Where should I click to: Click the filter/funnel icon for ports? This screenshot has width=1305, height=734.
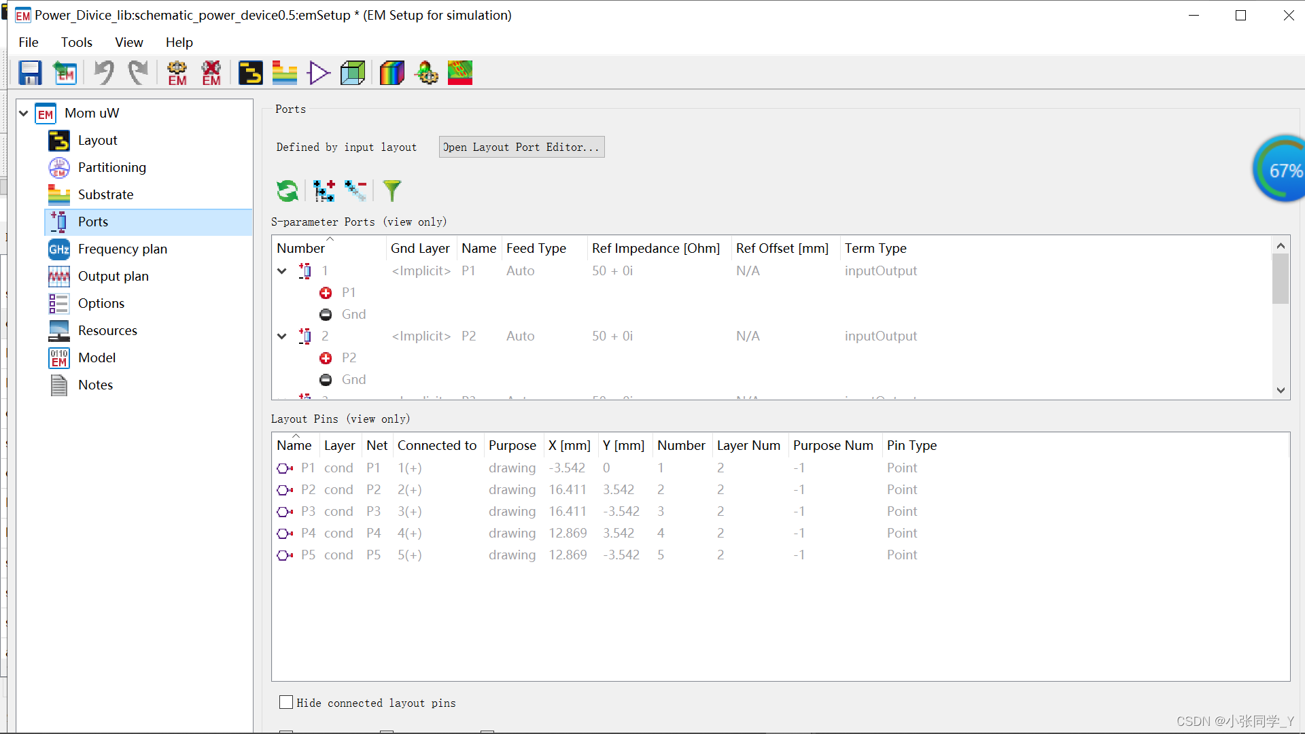pos(393,190)
